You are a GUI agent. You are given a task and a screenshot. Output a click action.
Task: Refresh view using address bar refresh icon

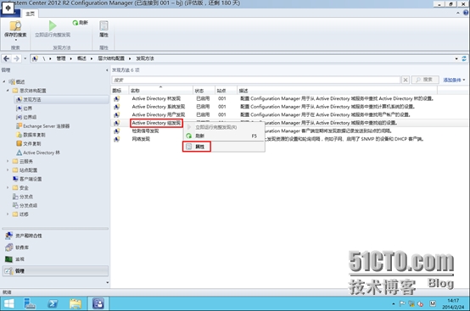464,58
